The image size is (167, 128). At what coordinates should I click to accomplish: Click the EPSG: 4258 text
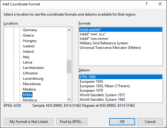[12, 106]
